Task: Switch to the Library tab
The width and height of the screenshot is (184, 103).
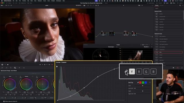Action: tap(157, 5)
